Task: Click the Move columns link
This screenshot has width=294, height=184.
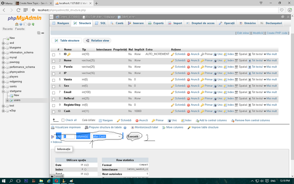Action: (173, 127)
